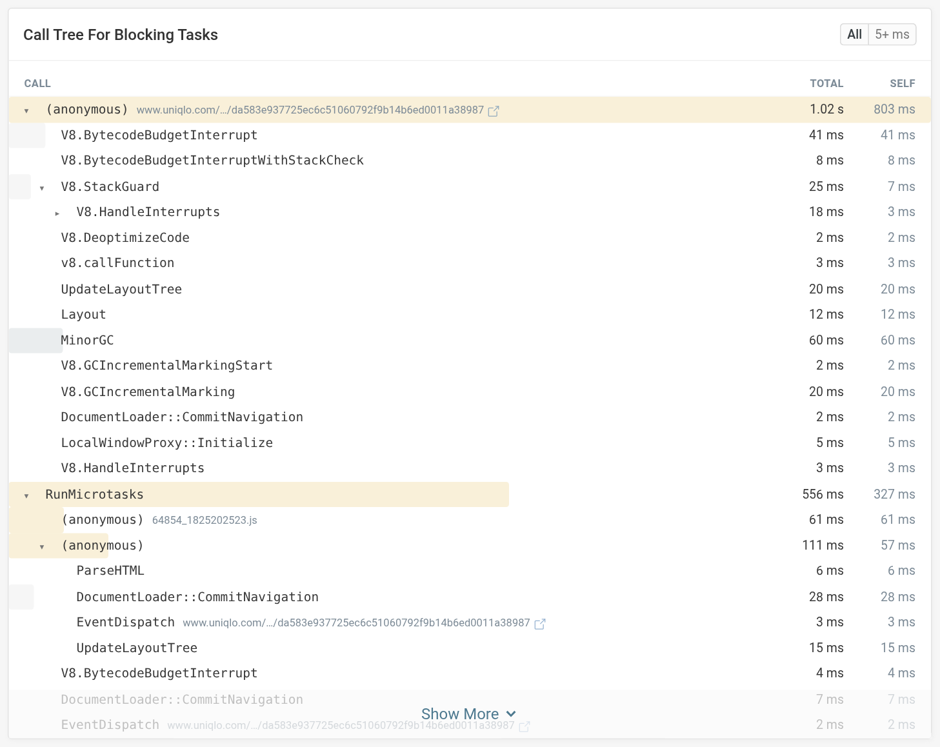The height and width of the screenshot is (747, 940).
Task: Collapse the V8.StackGuard row
Action: click(42, 188)
